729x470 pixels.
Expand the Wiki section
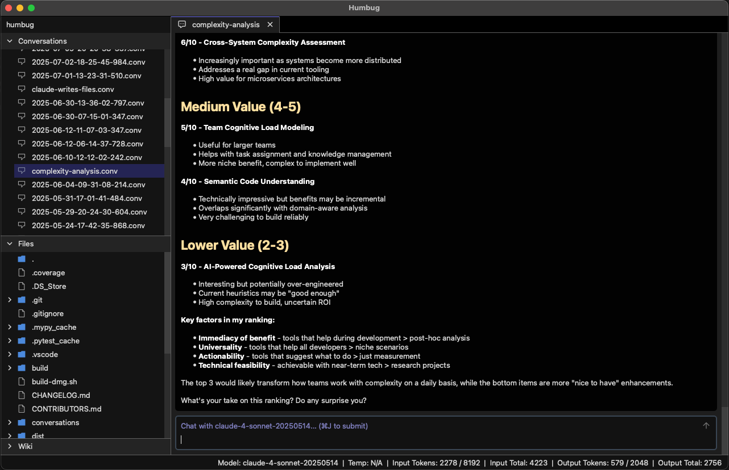pos(9,446)
